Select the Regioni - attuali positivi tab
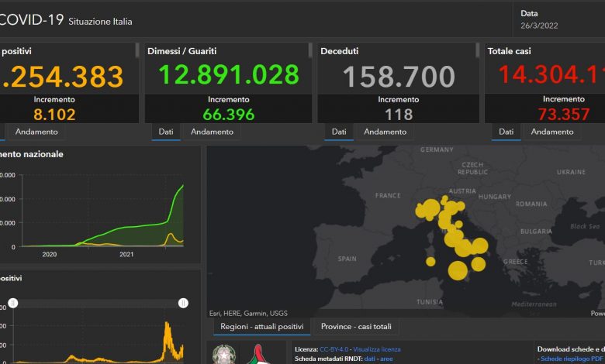 (258, 326)
